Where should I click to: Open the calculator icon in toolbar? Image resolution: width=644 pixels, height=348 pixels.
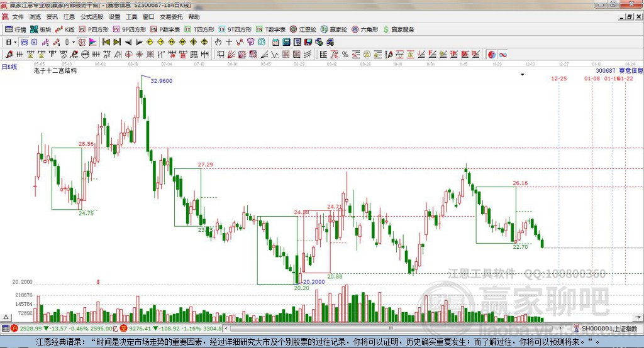[x=287, y=42]
